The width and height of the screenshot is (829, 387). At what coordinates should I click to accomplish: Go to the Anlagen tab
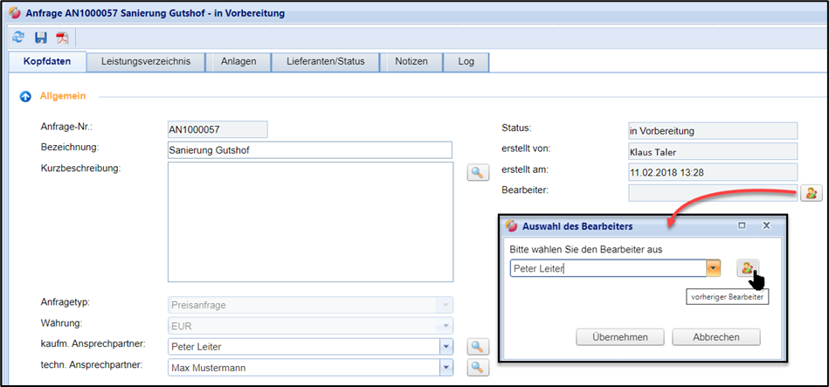pos(238,61)
